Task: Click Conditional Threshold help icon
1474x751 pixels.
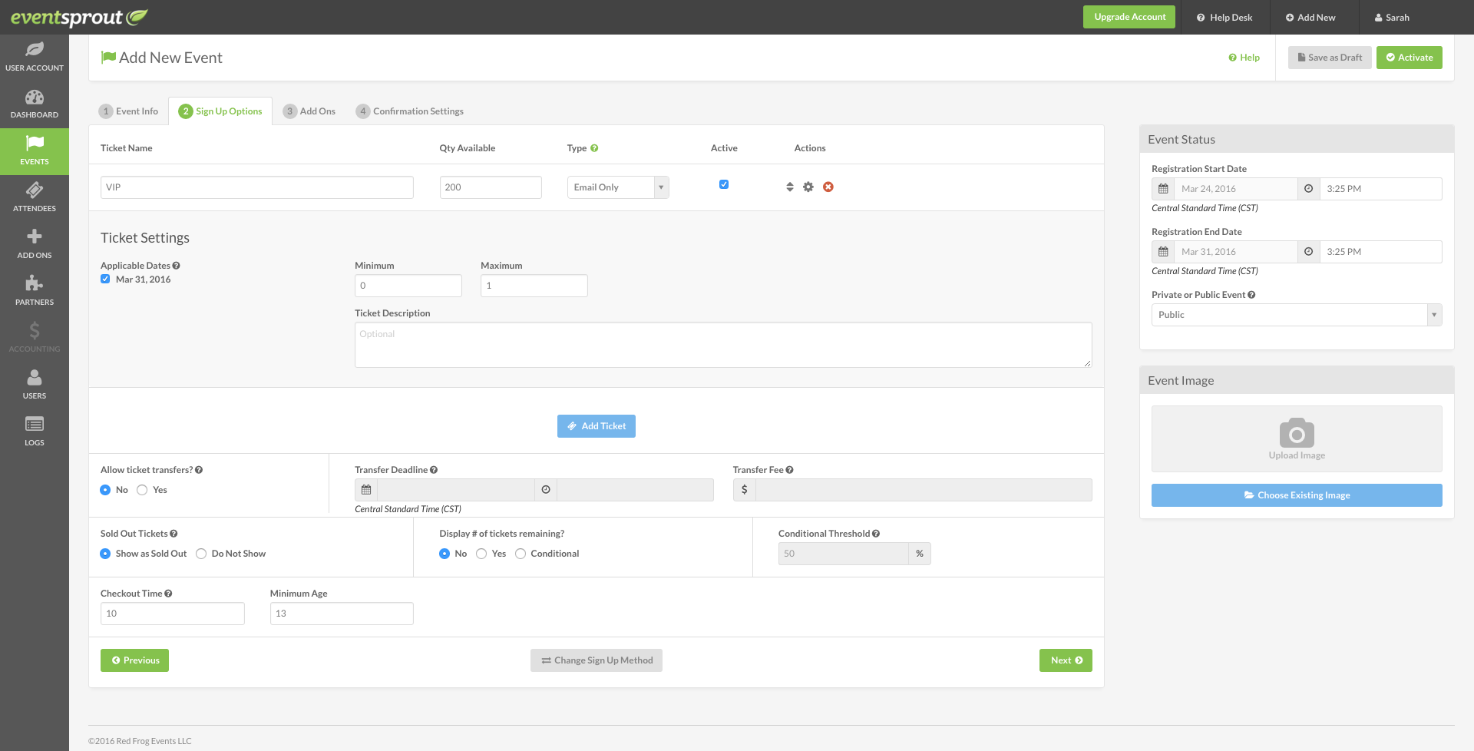Action: point(876,534)
